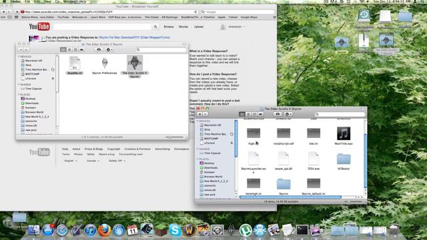
Task: Click the Upload link on YouTube
Action: (199, 27)
